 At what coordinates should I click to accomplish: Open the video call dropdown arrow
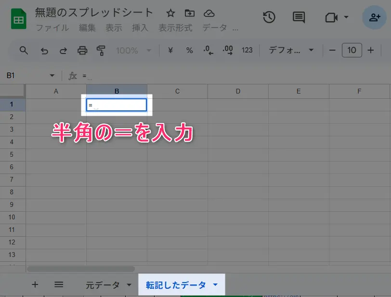pos(346,17)
